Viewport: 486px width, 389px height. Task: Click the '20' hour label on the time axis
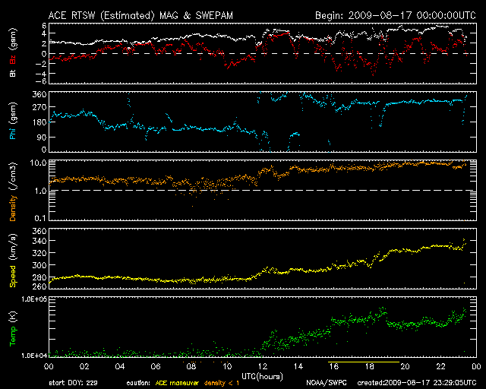pyautogui.click(x=405, y=366)
